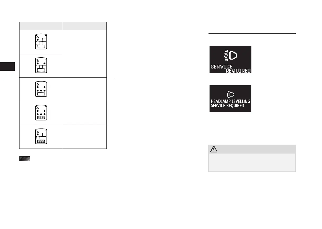This screenshot has height=229, width=322.
Task: Click the HEADLAMP LEVELLING SERVICE REQUIRED message
Action: (230, 103)
